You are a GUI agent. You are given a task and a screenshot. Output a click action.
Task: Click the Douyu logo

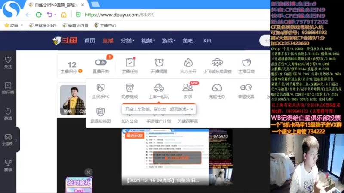click(x=65, y=40)
